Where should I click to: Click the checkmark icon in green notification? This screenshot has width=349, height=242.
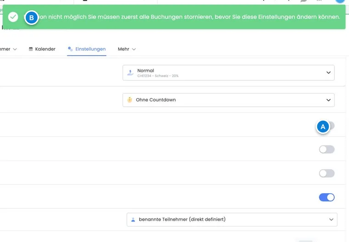coord(13,17)
